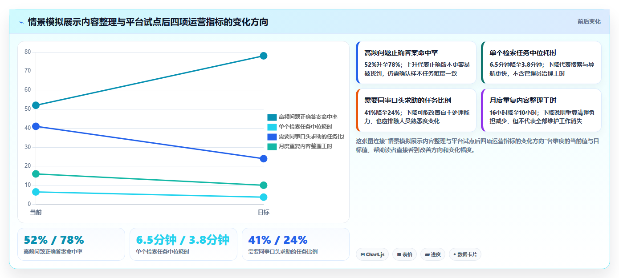
Task: Click the 表格 tag icon
Action: pos(399,255)
